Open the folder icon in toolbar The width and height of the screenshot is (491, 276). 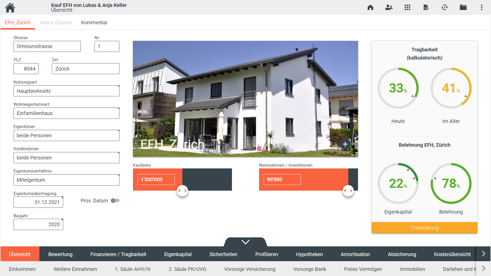click(463, 7)
